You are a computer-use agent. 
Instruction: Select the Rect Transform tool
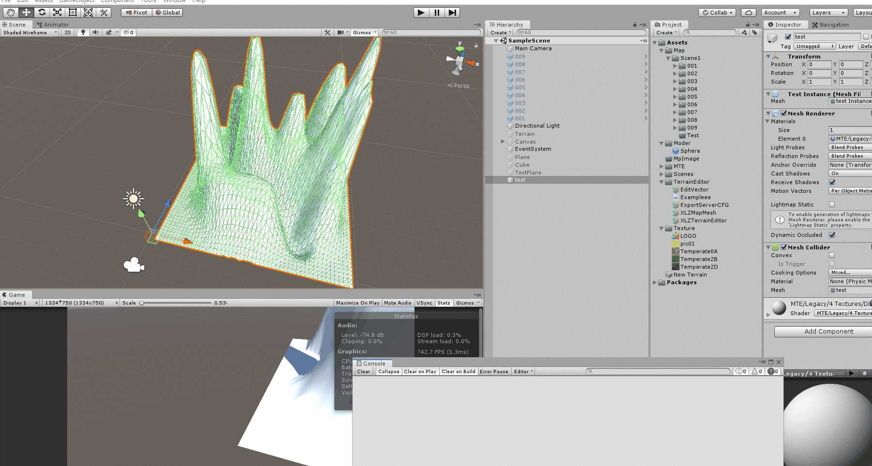[x=73, y=13]
